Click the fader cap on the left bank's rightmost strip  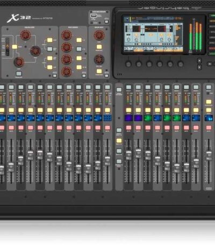click(x=107, y=160)
